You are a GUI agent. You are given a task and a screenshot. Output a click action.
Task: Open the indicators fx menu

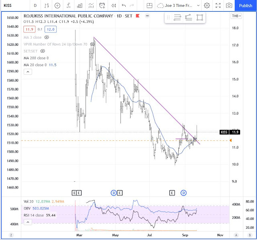(x=69, y=6)
